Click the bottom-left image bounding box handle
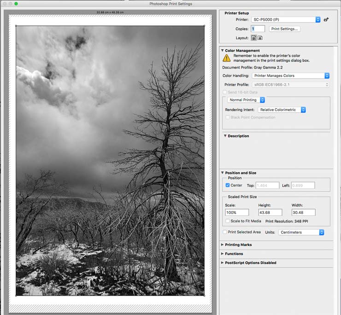 pyautogui.click(x=16, y=296)
